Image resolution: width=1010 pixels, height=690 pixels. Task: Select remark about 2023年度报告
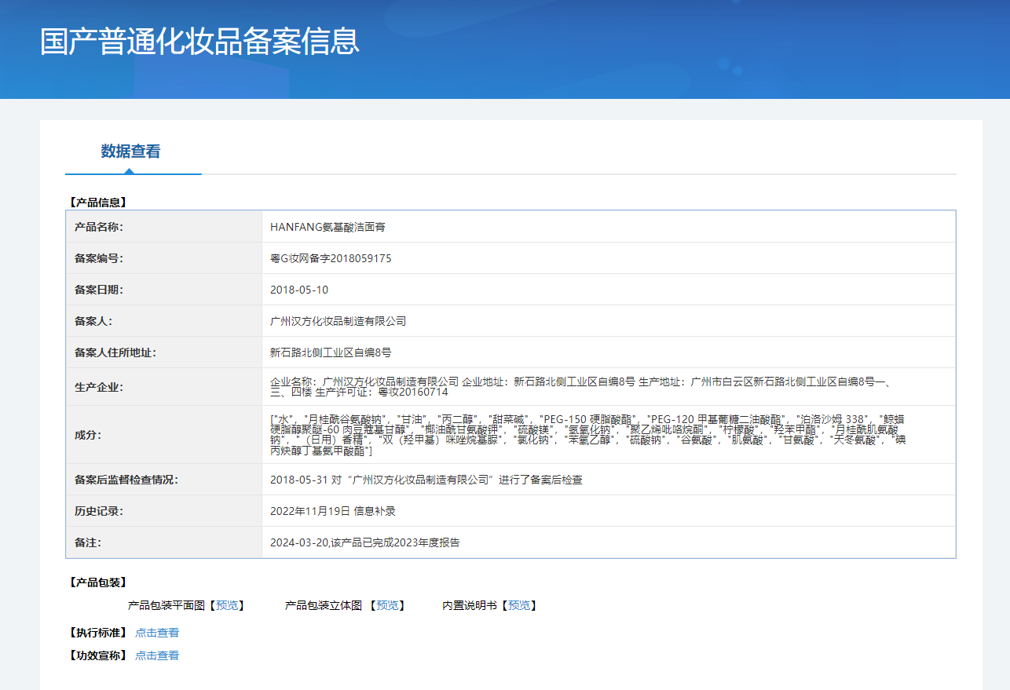[365, 542]
